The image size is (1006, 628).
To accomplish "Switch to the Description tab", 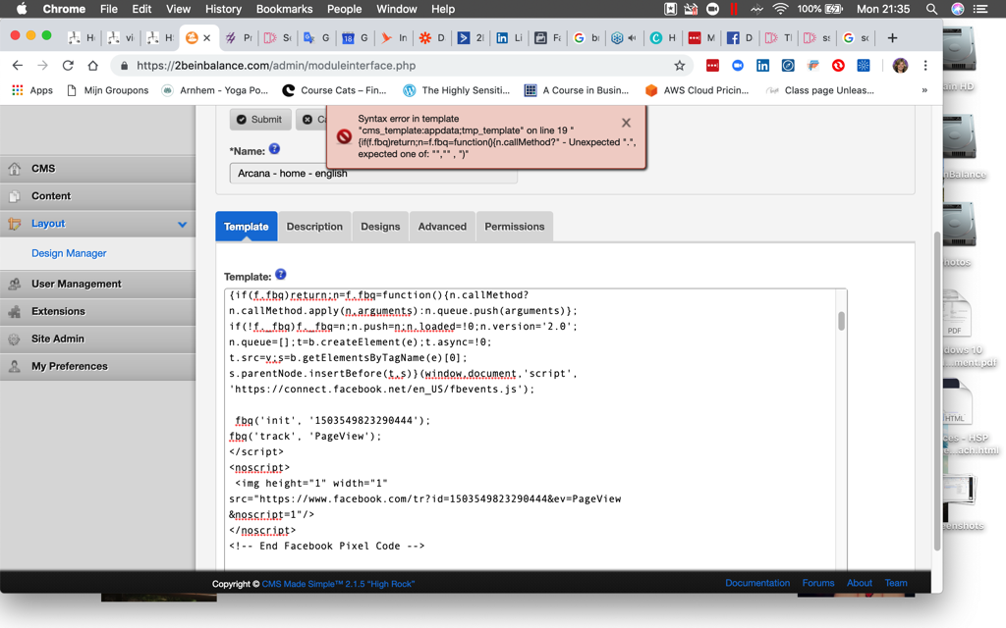I will click(314, 227).
